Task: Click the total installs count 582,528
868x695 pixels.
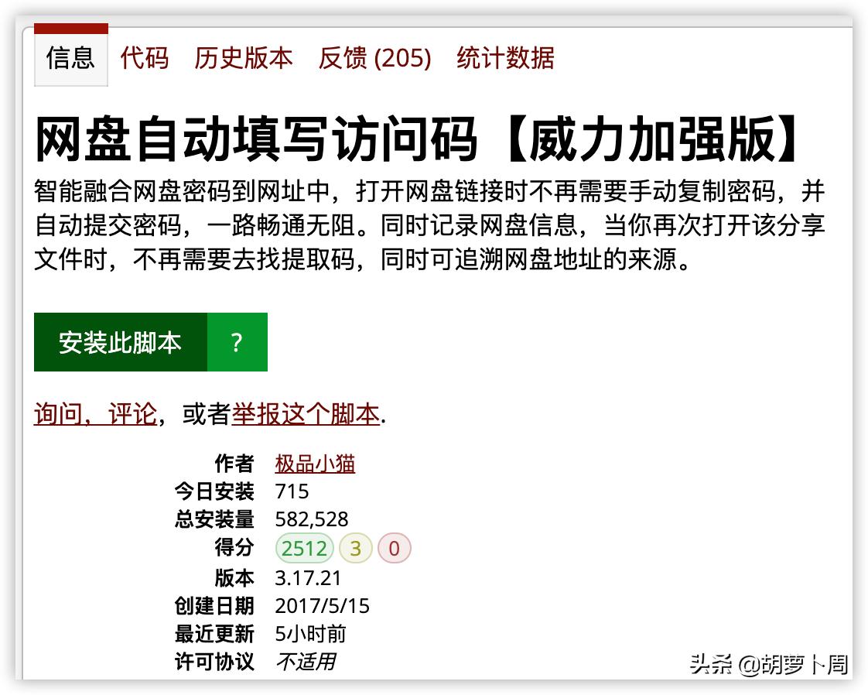Action: (x=312, y=519)
